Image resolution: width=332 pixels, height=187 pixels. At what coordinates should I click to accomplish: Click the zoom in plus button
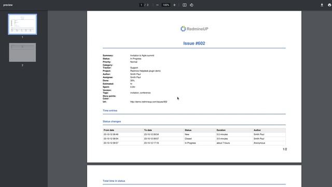(x=174, y=5)
